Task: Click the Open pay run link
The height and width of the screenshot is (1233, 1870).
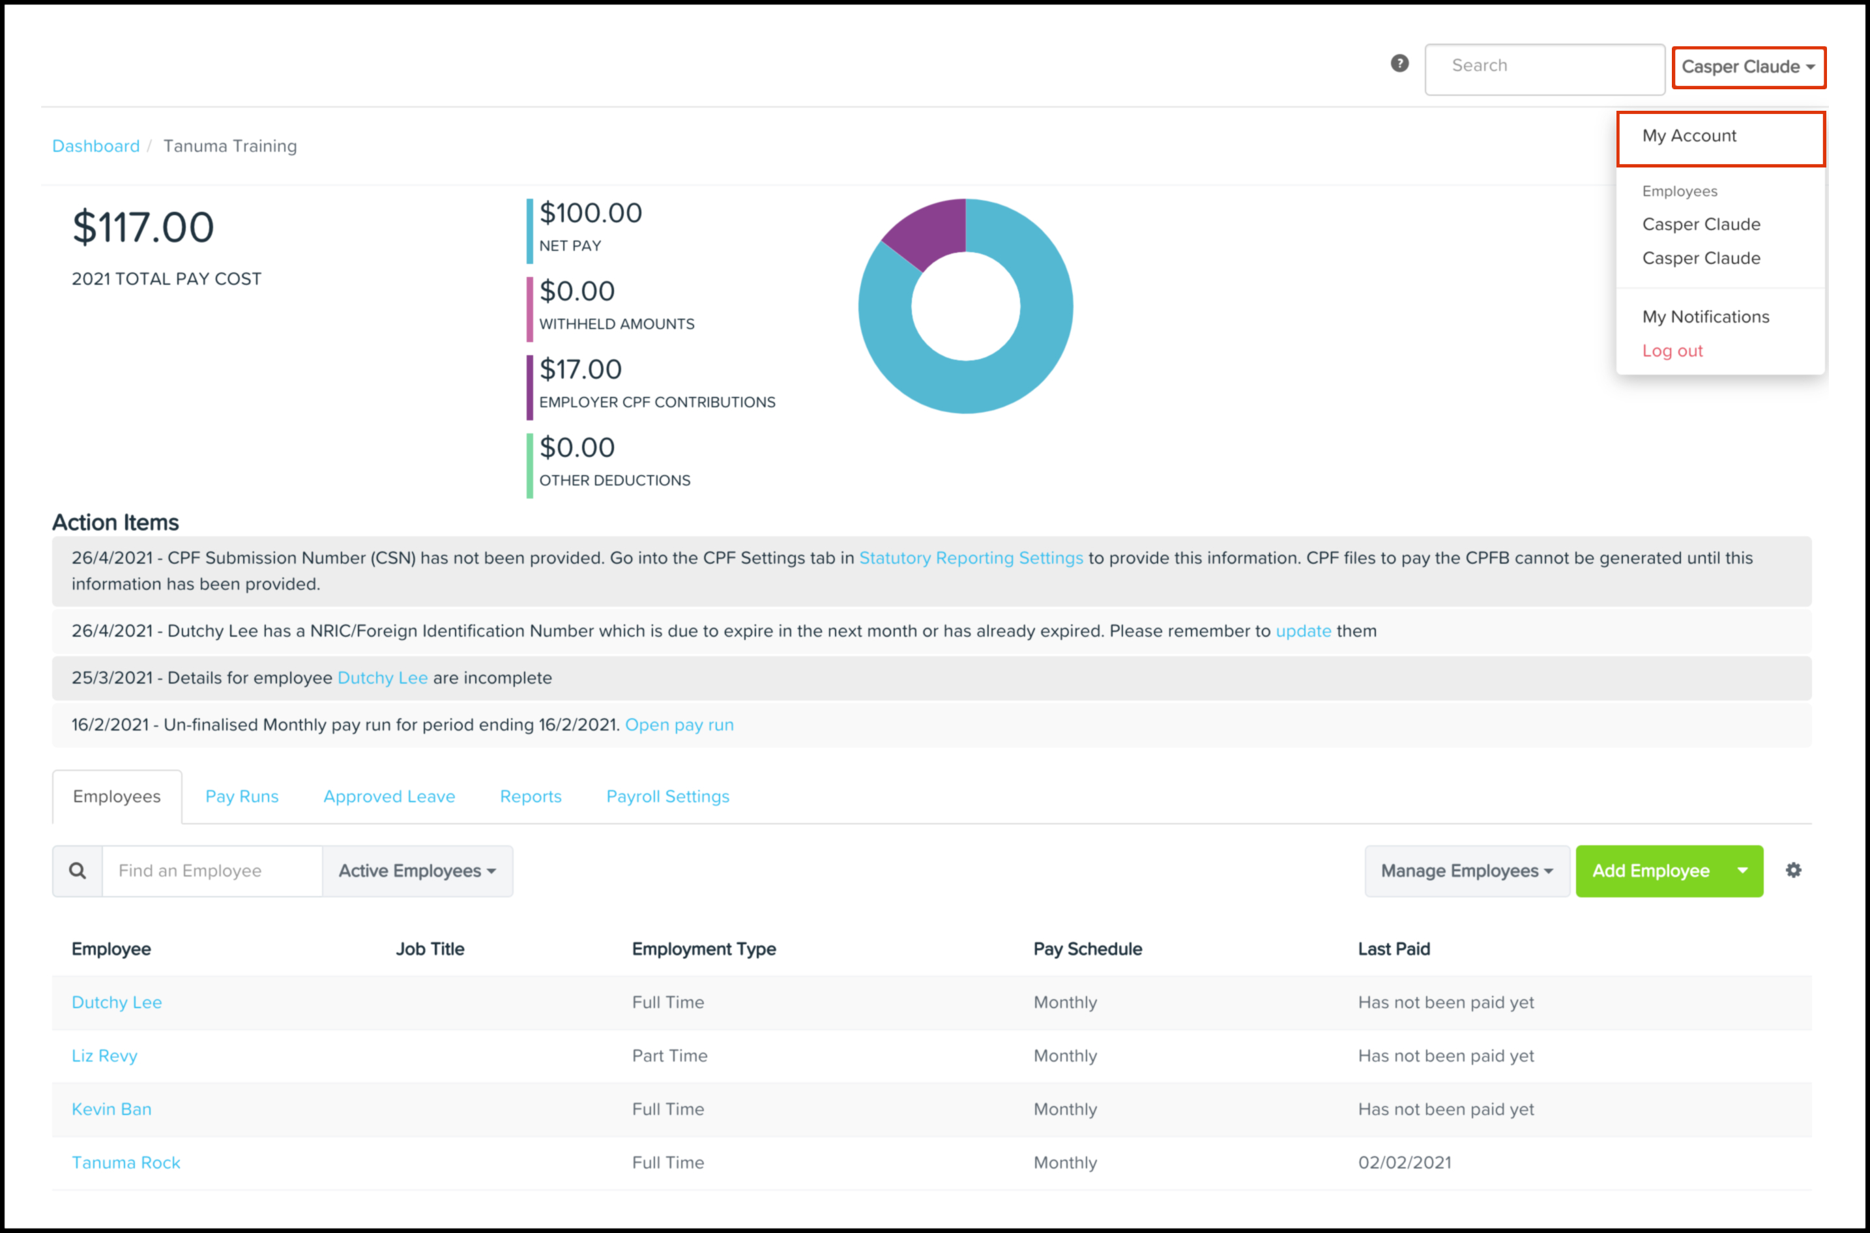Action: click(679, 724)
